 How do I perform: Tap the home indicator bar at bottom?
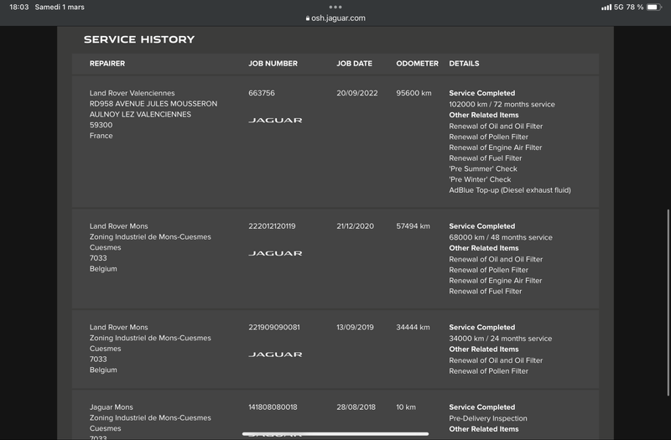[x=335, y=433]
